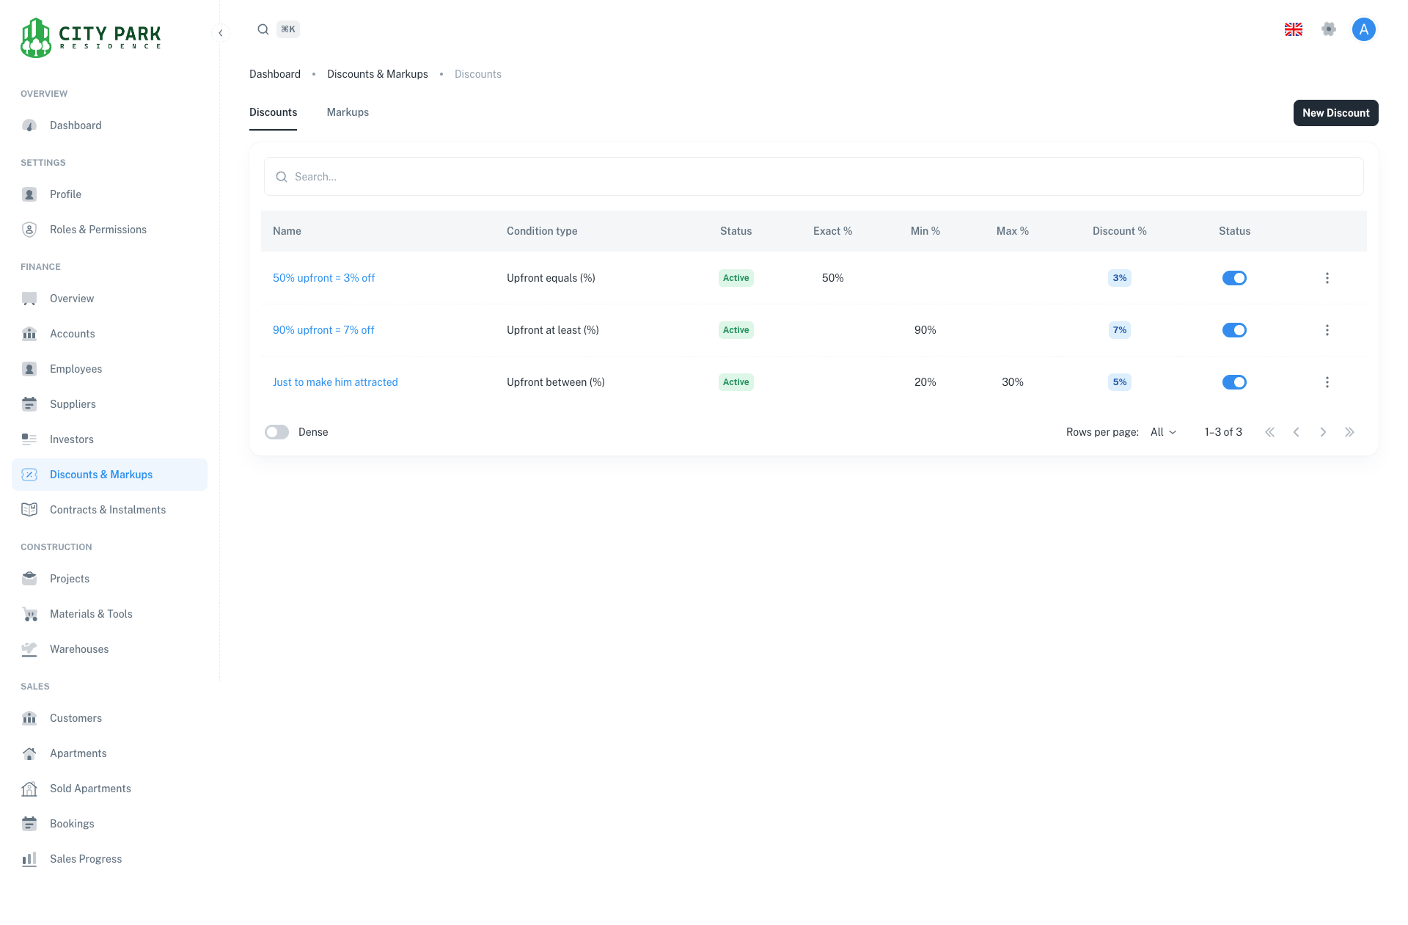Click the New Discount button

[1335, 113]
